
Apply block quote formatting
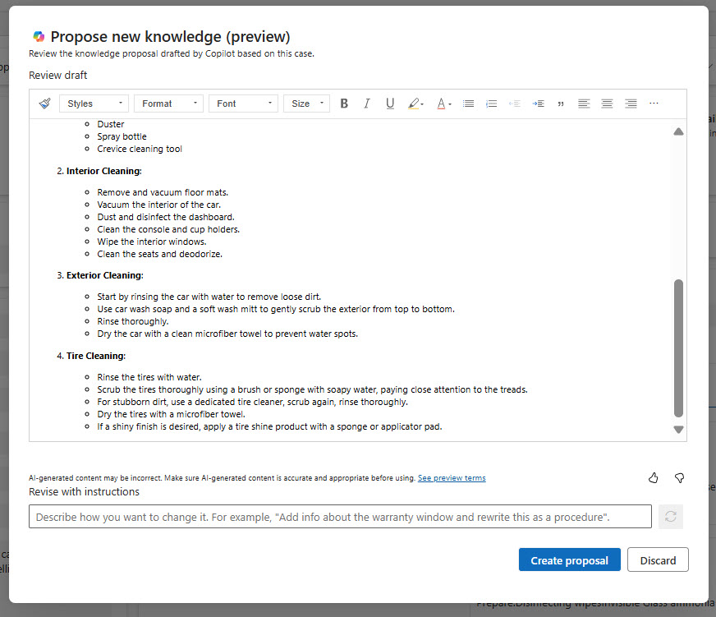[561, 104]
